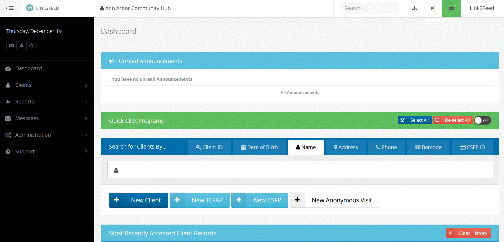Image resolution: width=504 pixels, height=242 pixels.
Task: Collapse sidebar with hamburger menu icon
Action: click(10, 8)
